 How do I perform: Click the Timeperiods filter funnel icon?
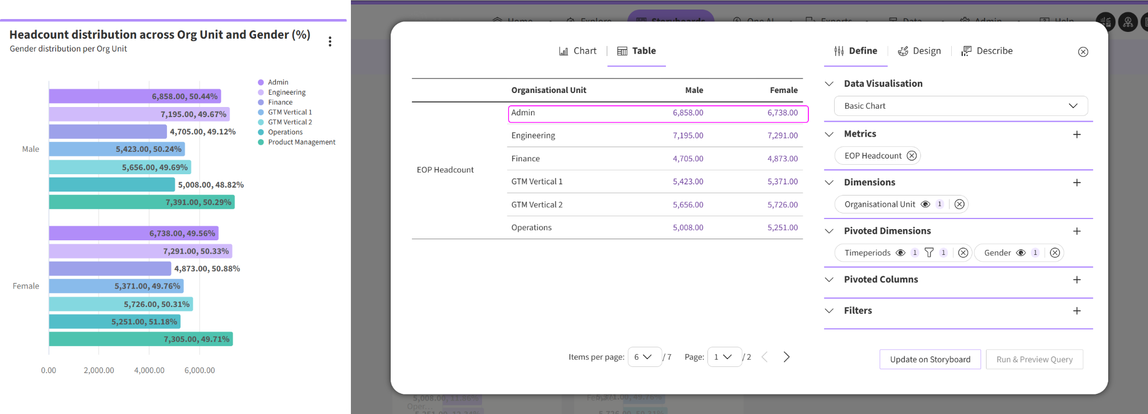[x=929, y=253]
